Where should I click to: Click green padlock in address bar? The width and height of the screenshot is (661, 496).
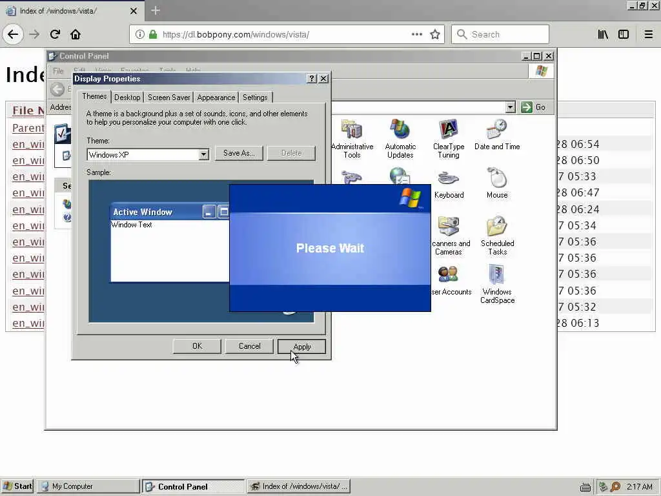click(153, 34)
